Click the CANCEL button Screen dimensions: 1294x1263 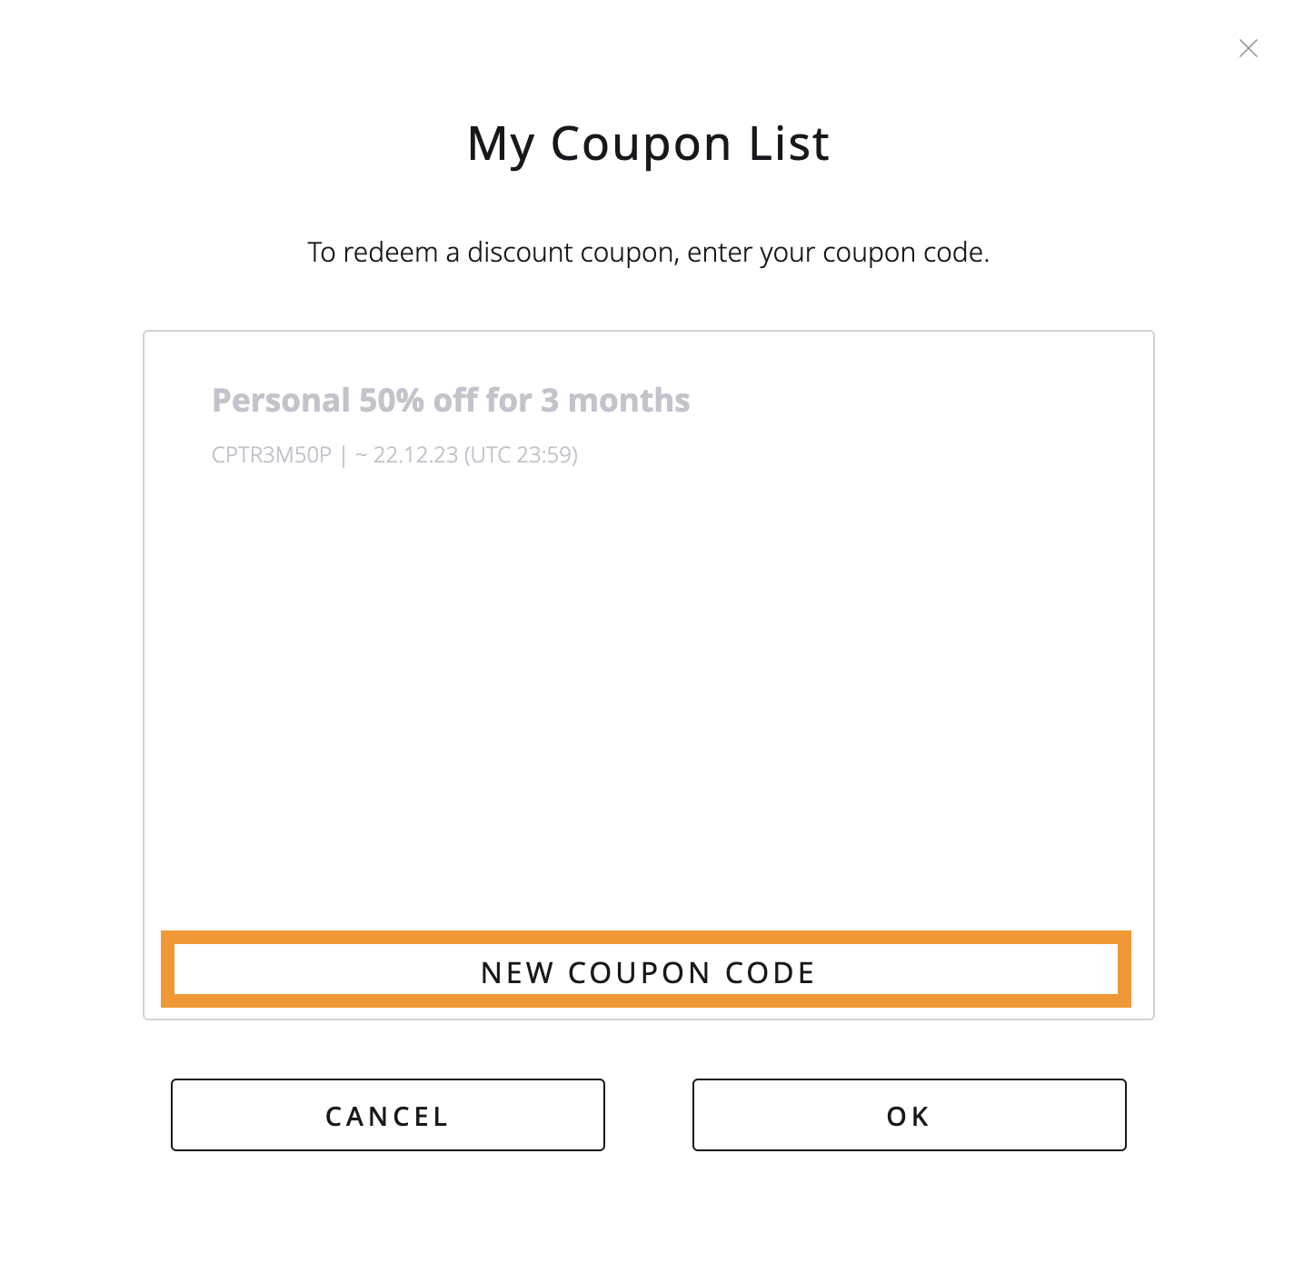388,1115
